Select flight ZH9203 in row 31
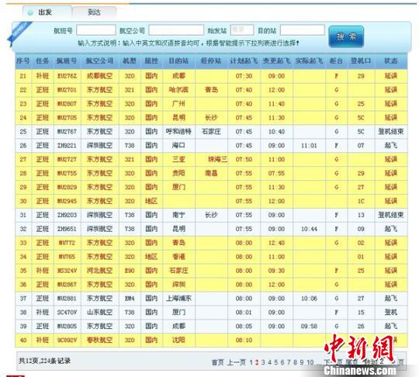 tap(67, 215)
